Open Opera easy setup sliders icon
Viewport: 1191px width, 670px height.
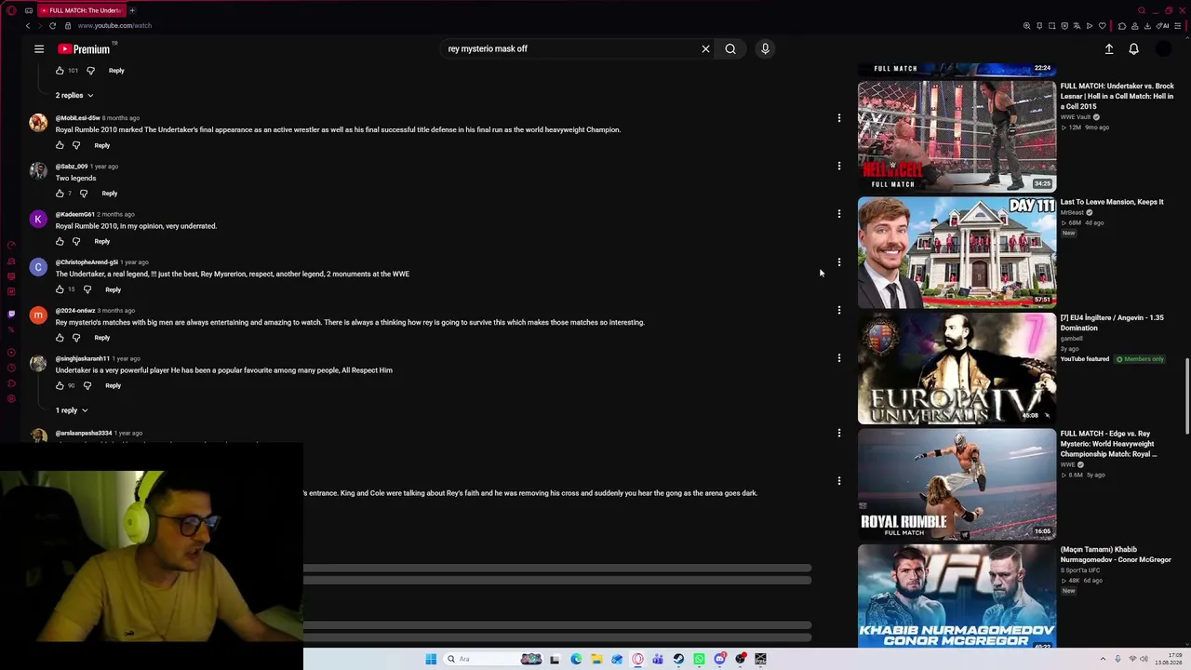(1177, 25)
